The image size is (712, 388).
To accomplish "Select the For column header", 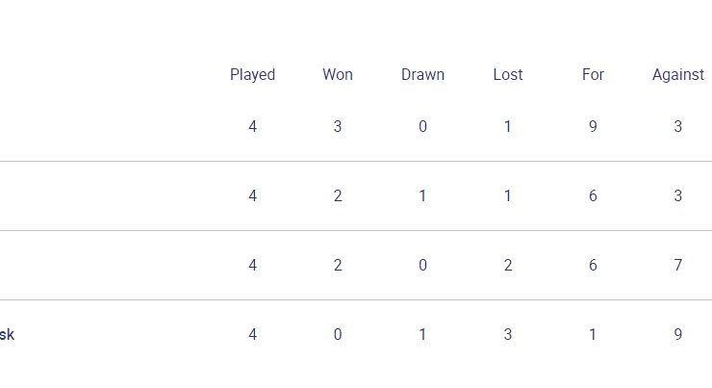I will [x=593, y=74].
